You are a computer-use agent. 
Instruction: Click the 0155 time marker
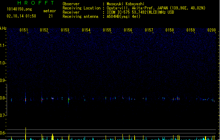pos(107,30)
